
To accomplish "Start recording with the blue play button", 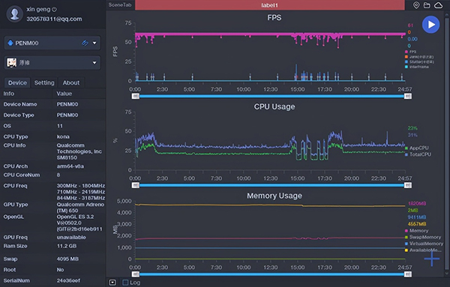I will (430, 25).
